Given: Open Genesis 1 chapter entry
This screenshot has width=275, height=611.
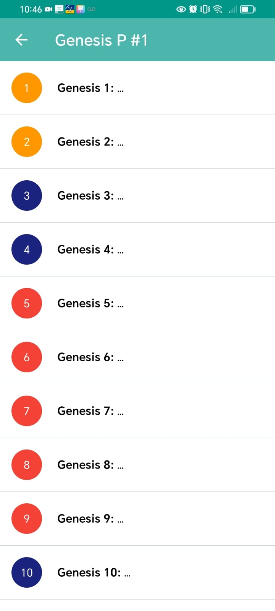Looking at the screenshot, I should coord(90,88).
